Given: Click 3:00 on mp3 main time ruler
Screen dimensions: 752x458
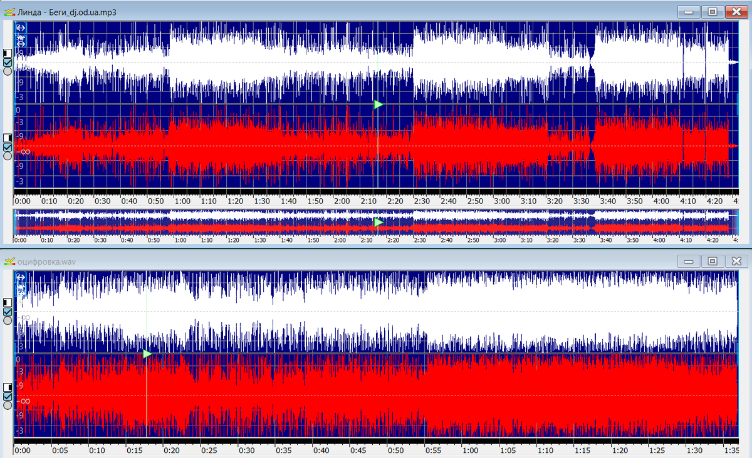Looking at the screenshot, I should [x=501, y=201].
